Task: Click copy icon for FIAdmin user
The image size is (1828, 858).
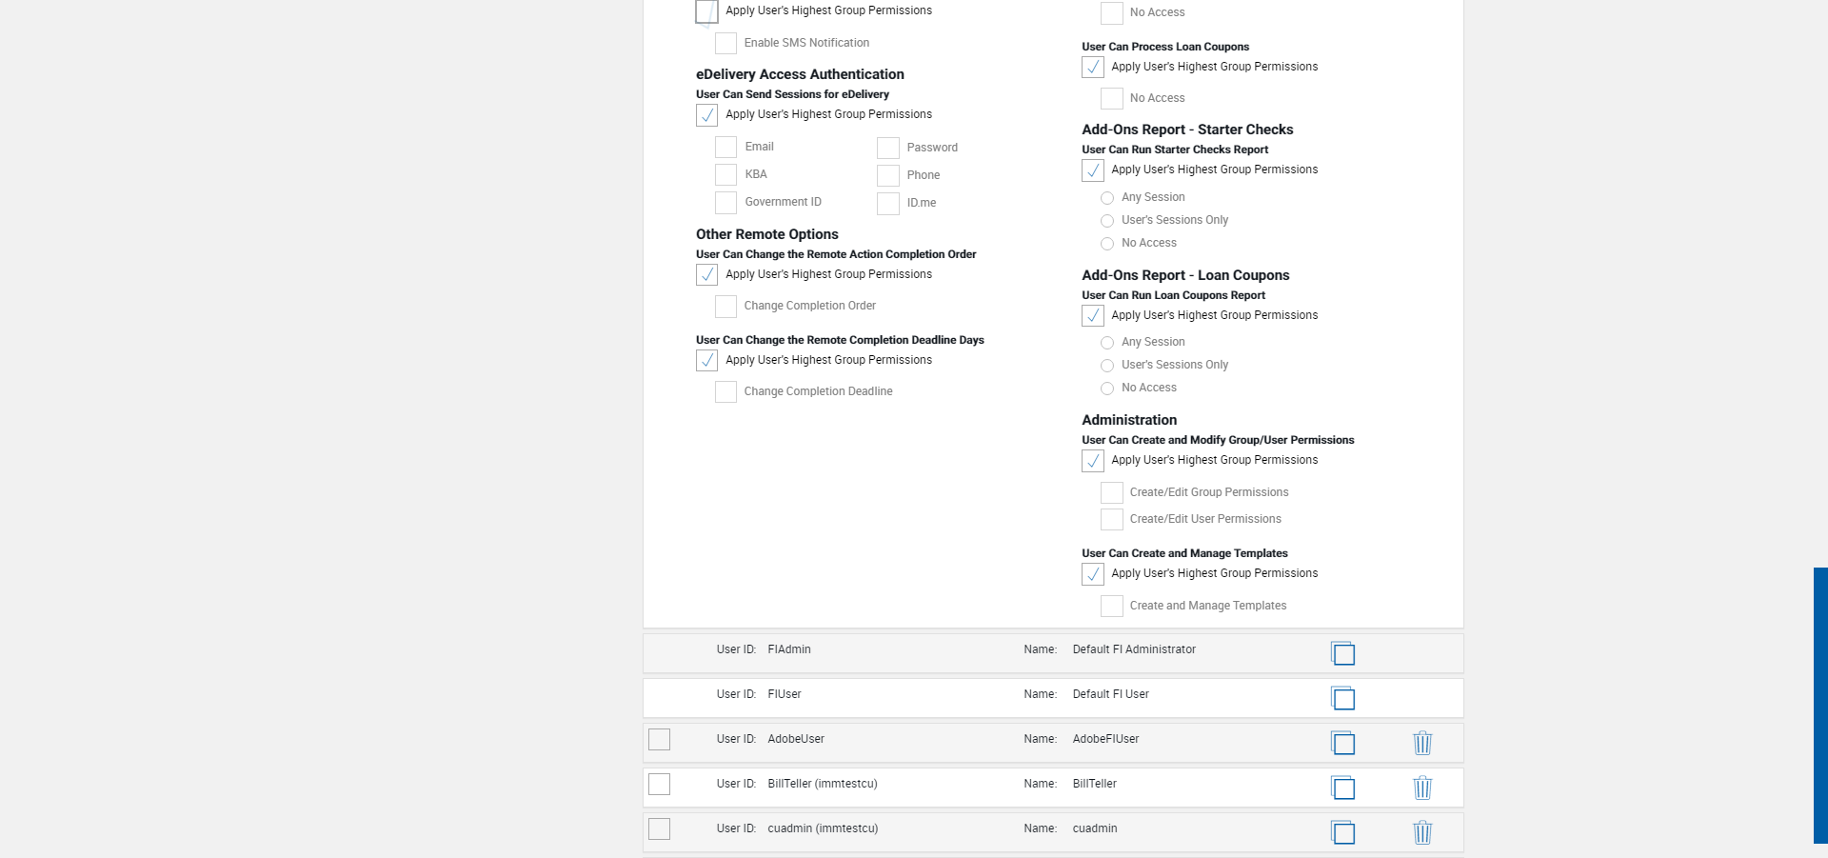Action: tap(1342, 653)
